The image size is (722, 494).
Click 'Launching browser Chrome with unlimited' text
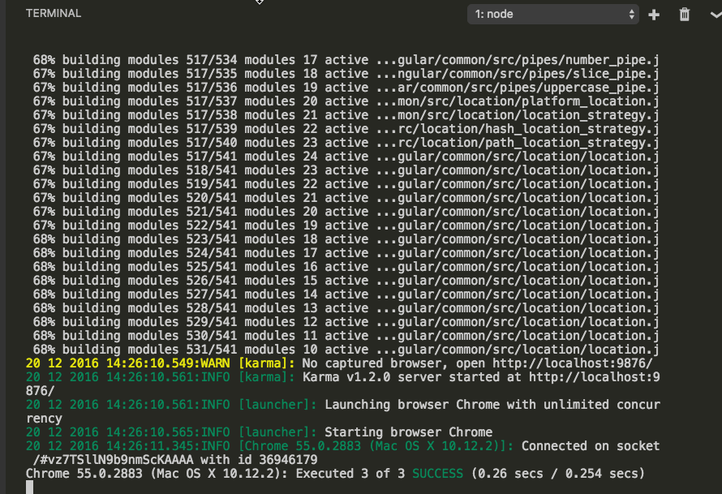point(466,405)
